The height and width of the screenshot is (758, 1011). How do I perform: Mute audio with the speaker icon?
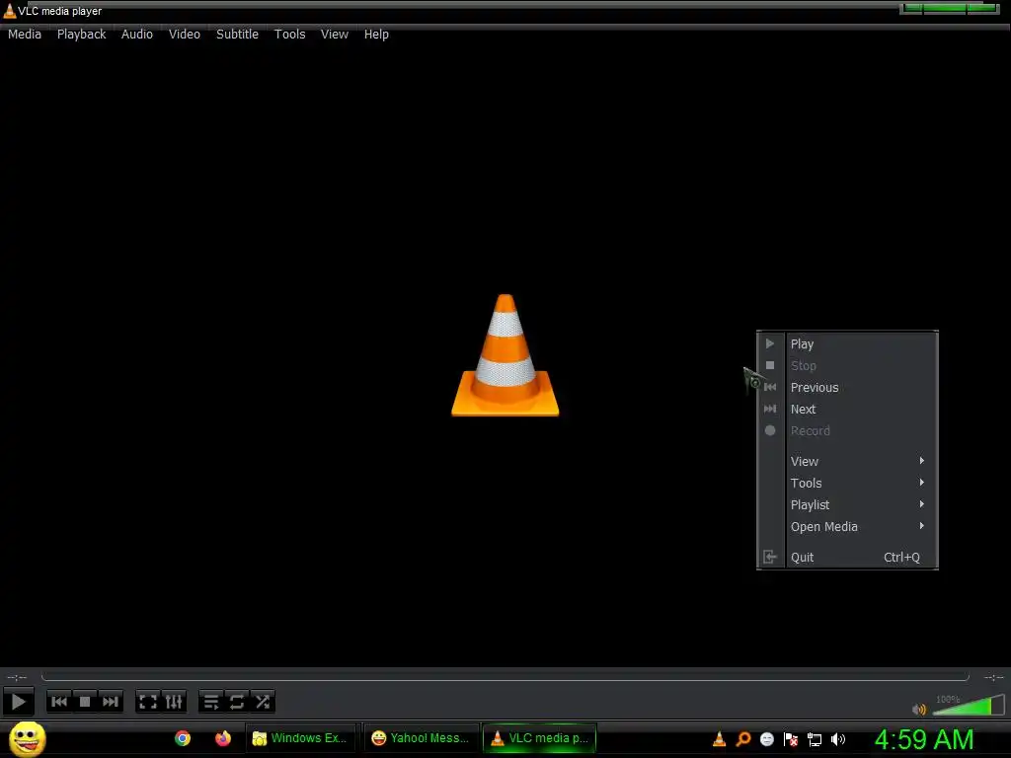coord(919,709)
